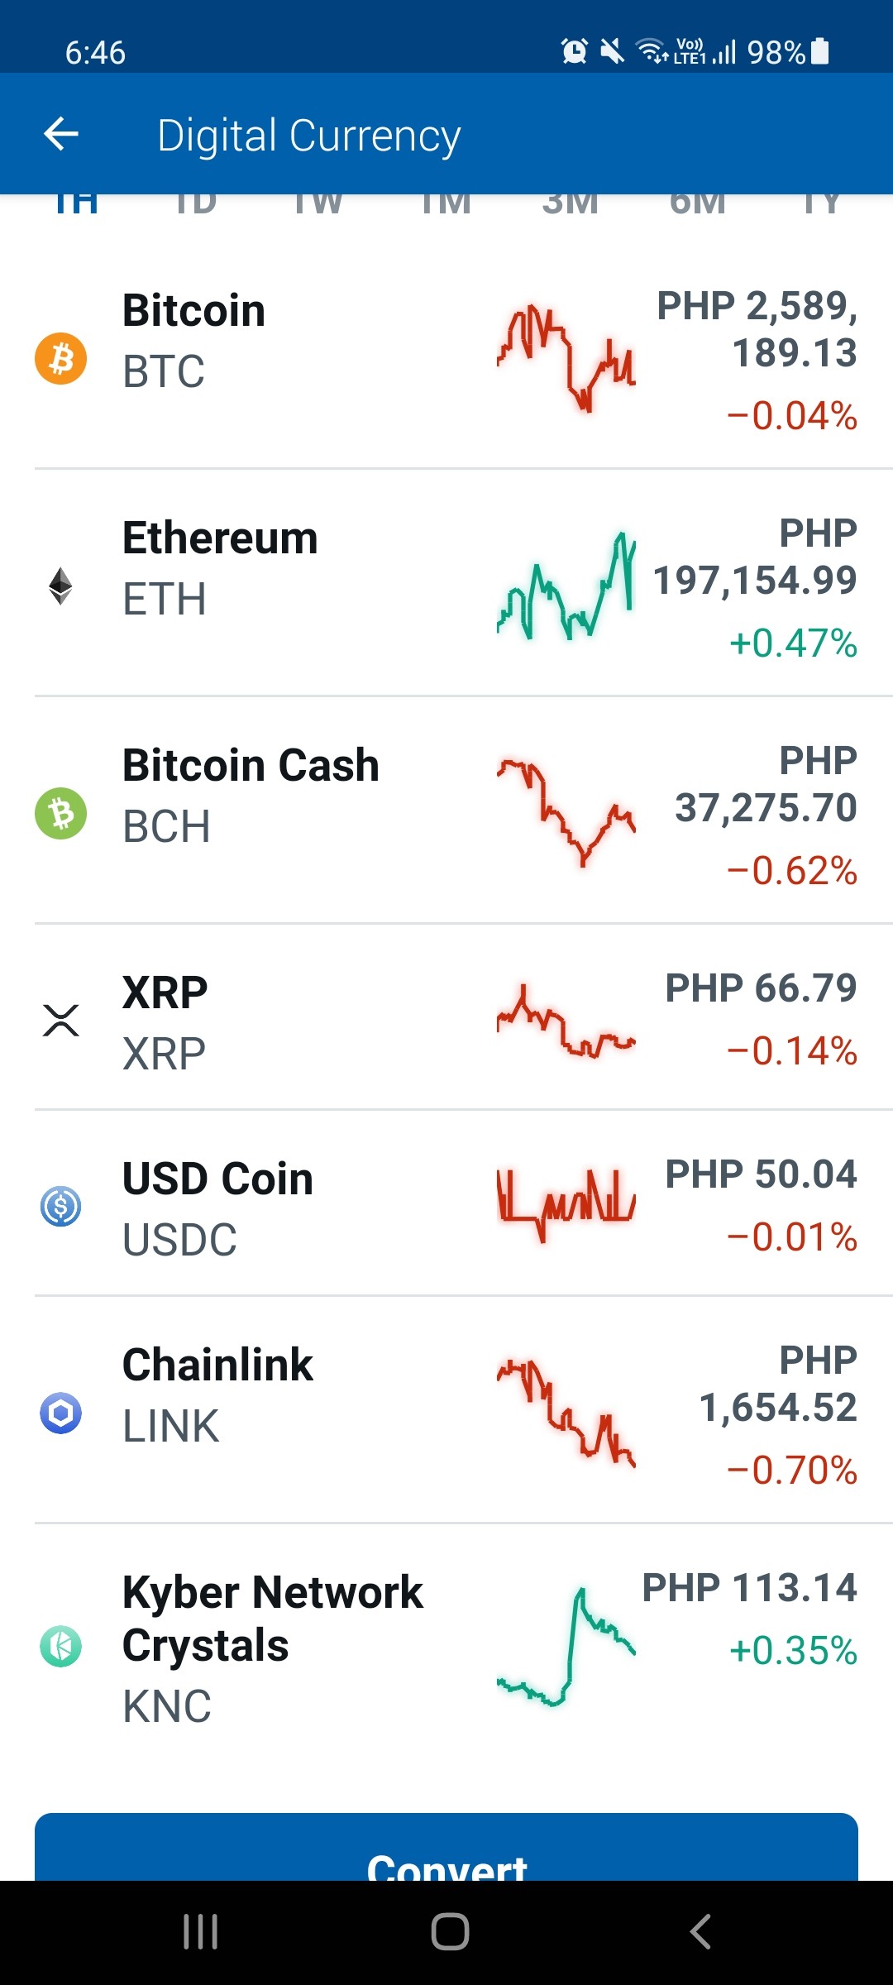Tap the Ethereum diamond icon
Viewport: 893px width, 1985px height.
coord(60,586)
